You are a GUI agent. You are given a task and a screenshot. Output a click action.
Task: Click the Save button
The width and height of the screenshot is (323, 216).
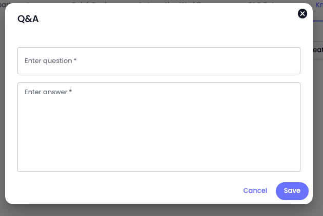coord(292,191)
